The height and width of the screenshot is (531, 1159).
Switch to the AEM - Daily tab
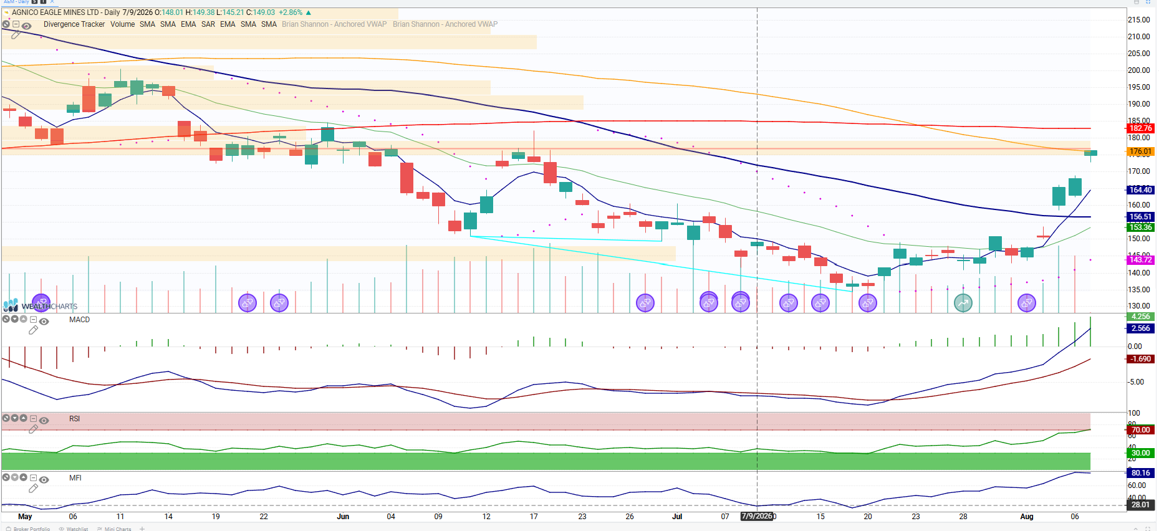tap(17, 2)
